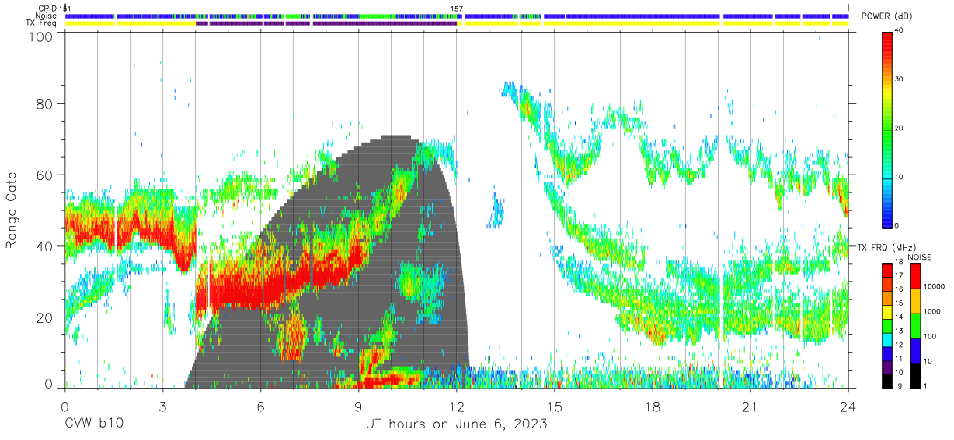Click the 40 tick on the Range Gate axis
Image resolution: width=954 pixels, height=440 pixels.
coord(45,246)
